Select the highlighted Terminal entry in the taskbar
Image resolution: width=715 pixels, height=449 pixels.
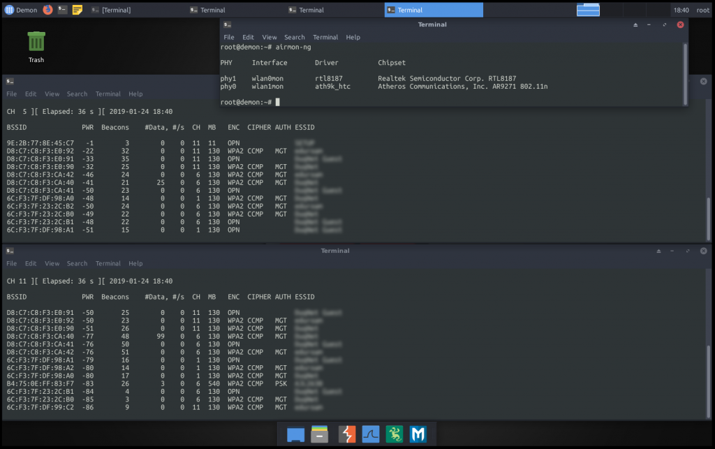click(433, 10)
